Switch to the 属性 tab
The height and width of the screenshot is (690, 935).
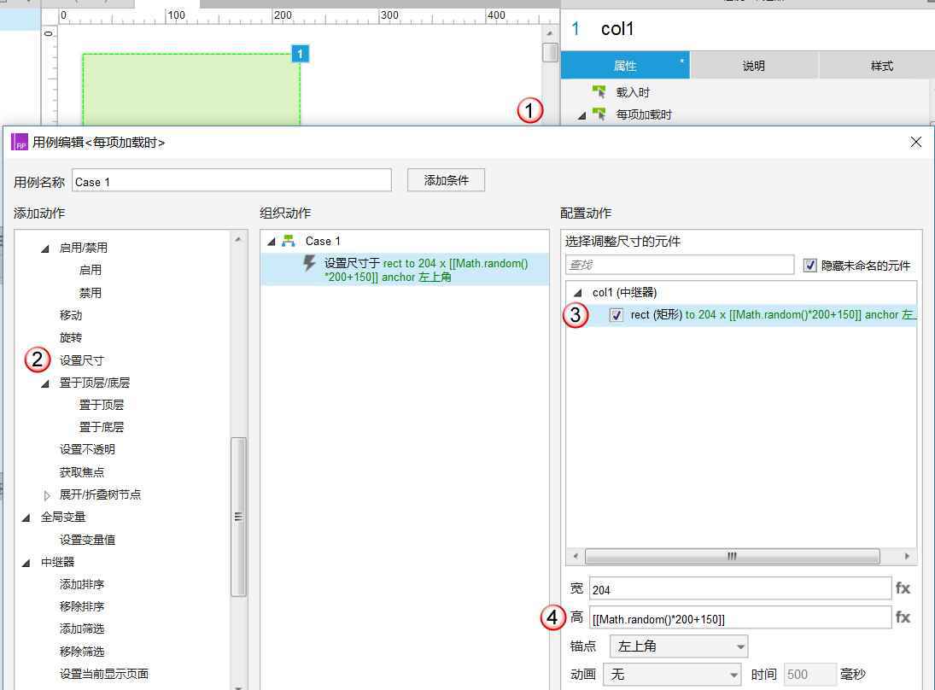point(625,66)
